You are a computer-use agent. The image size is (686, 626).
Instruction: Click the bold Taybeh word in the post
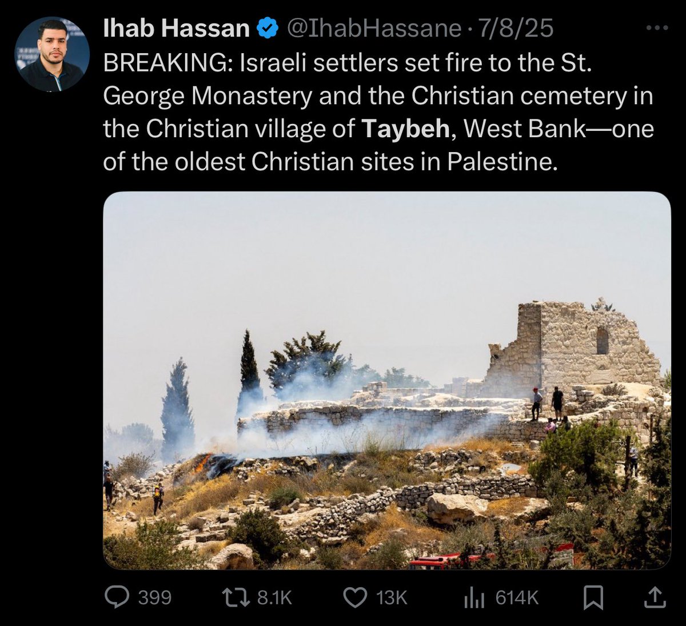405,129
